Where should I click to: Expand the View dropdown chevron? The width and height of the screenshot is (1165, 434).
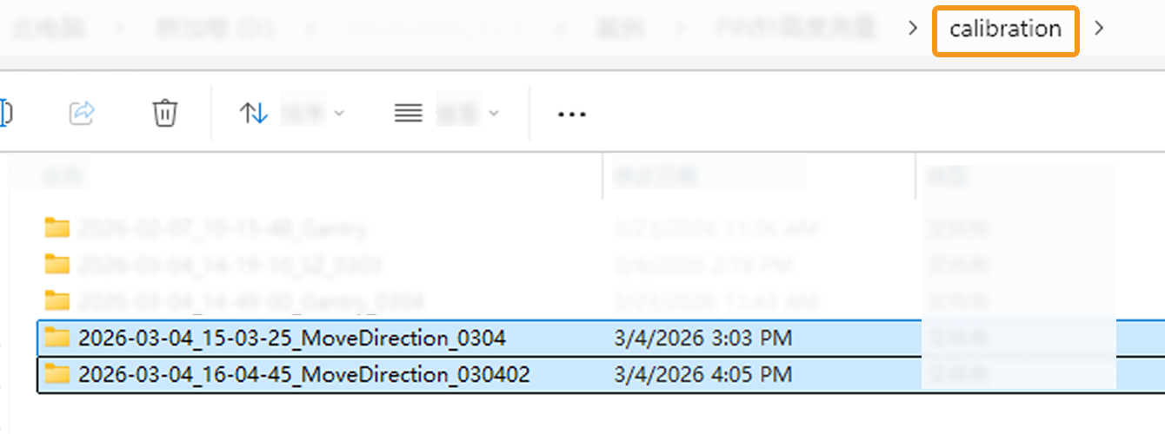[x=494, y=113]
